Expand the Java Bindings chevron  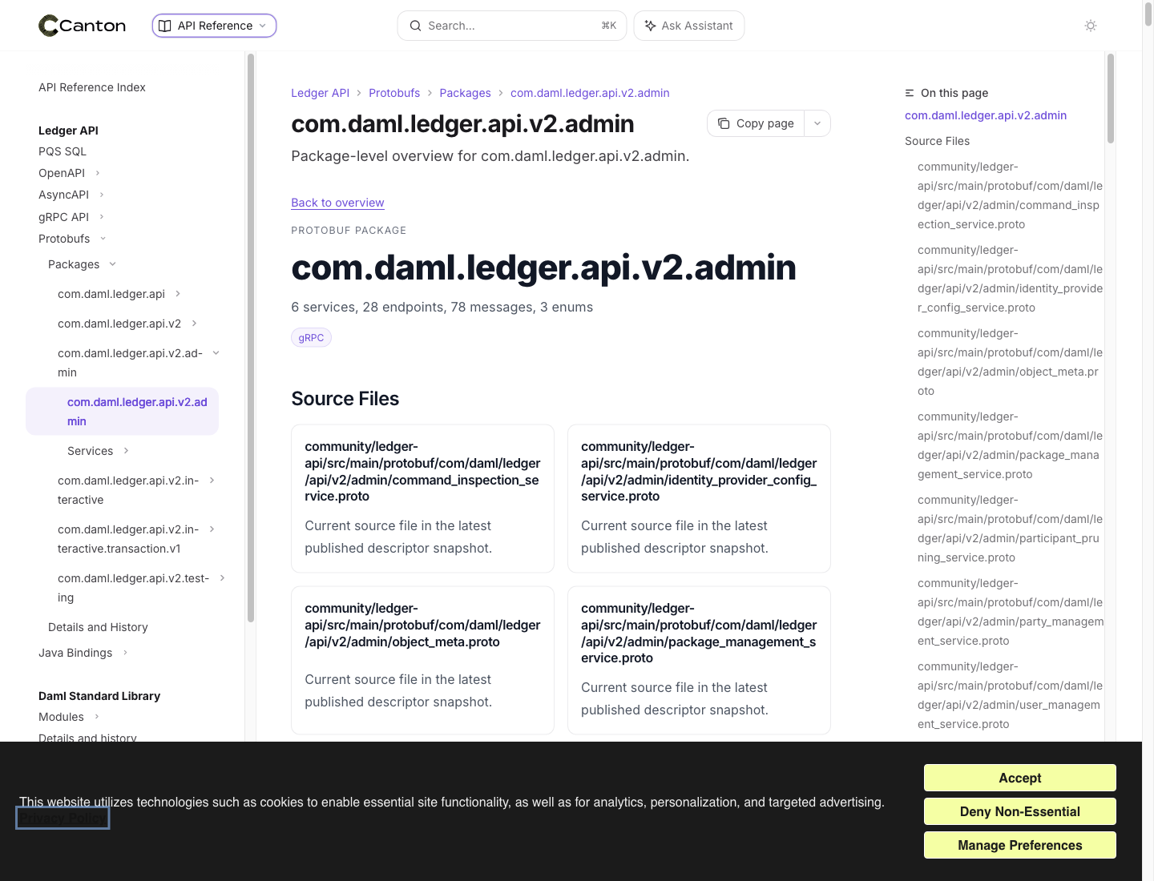(x=125, y=653)
